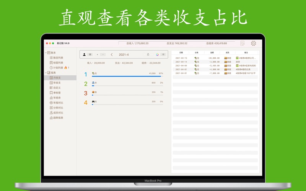Screen dimensions: 306x191
Task: Sort by the 金额 column header
Action: (212, 53)
